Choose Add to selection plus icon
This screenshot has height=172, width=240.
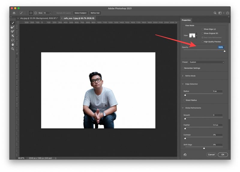pyautogui.click(x=31, y=13)
